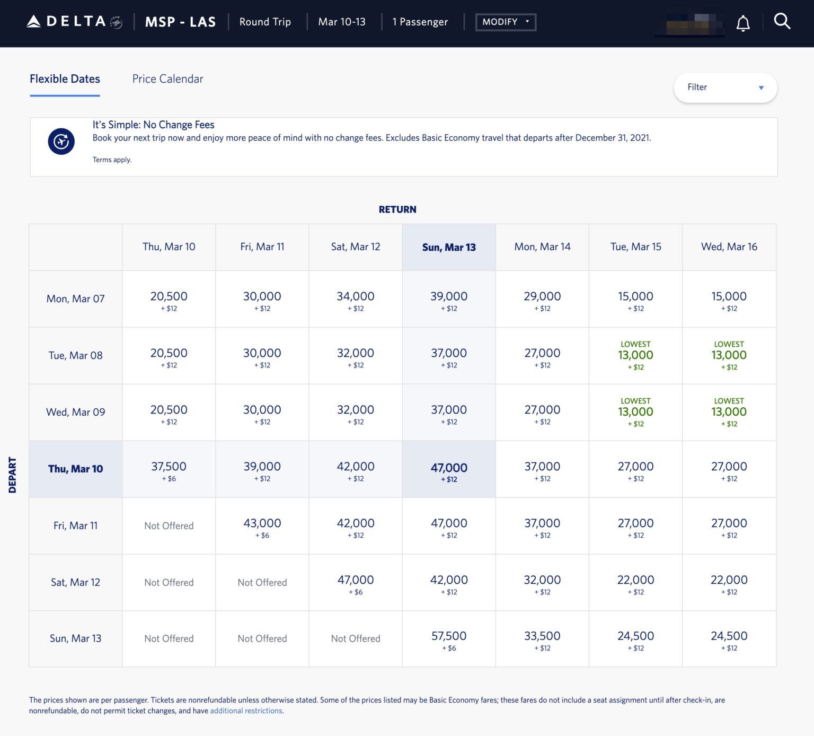Open notifications via the bell icon
Screen dimensions: 814x736
tap(742, 22)
